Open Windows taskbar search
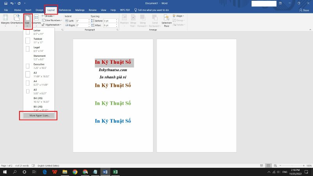Screen dimensions: 313x176 [x=14, y=172]
